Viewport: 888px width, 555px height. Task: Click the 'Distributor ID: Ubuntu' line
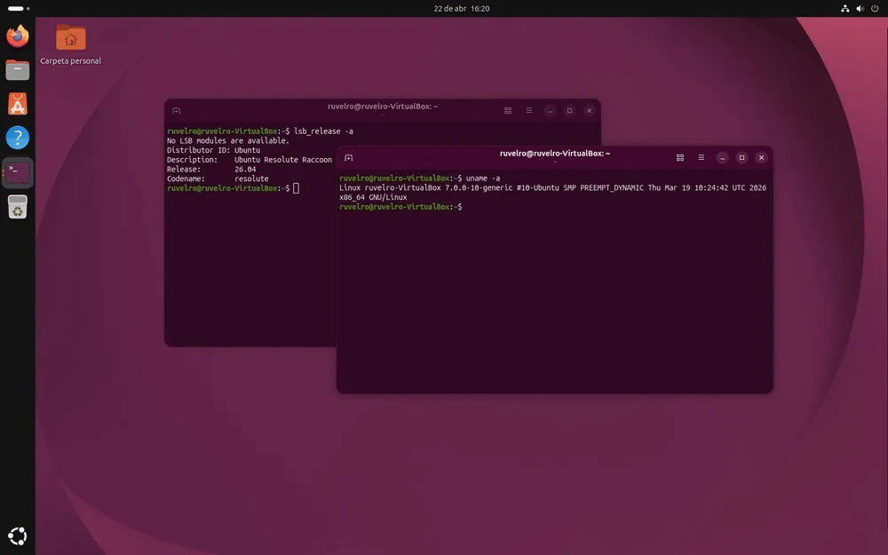coord(213,150)
